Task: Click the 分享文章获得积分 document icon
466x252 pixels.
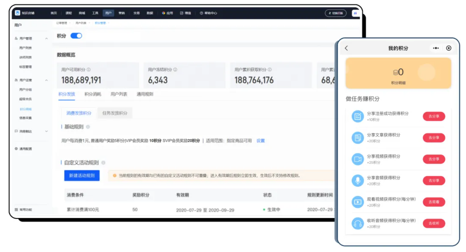Action: click(x=358, y=138)
